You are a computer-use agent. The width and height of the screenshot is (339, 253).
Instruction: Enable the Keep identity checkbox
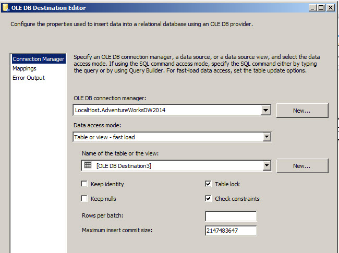coord(84,184)
